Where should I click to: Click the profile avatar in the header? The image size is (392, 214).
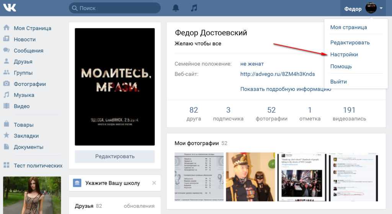[x=371, y=8]
